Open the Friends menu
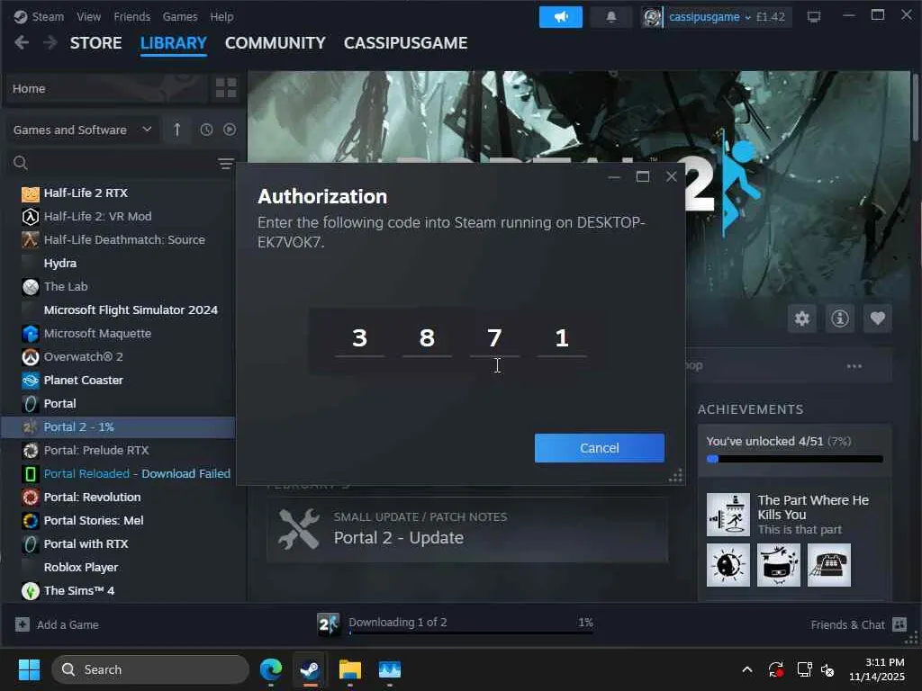922x691 pixels. [x=131, y=17]
